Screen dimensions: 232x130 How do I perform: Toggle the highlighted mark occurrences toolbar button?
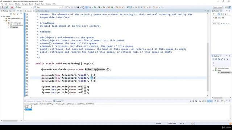tap(87, 7)
